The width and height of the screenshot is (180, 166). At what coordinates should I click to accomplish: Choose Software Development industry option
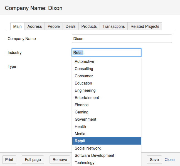(94, 155)
